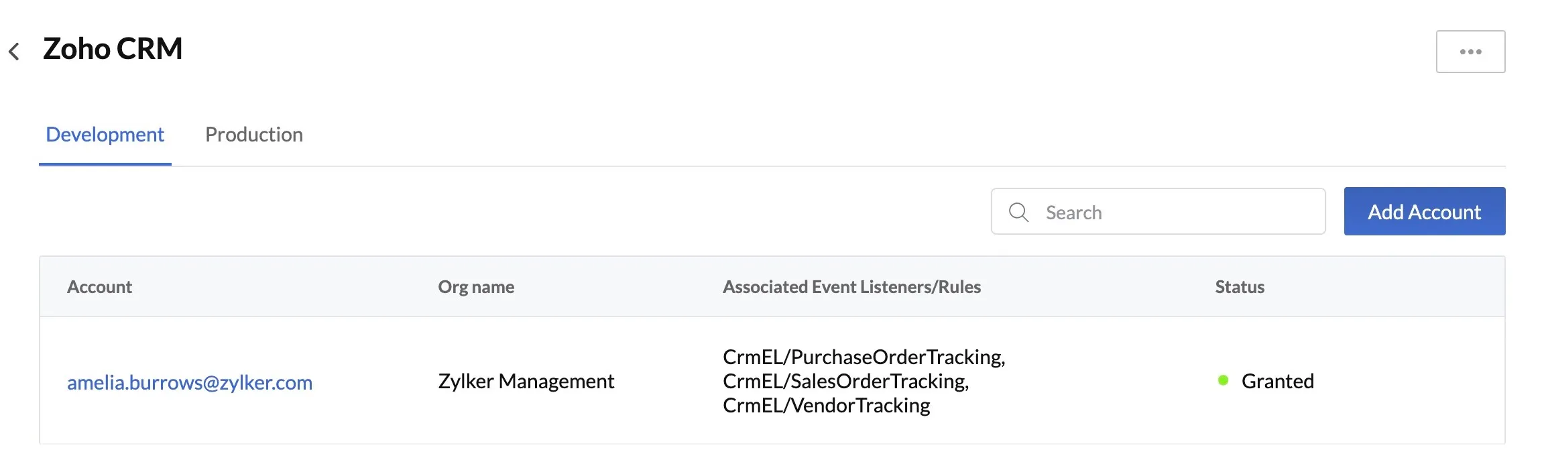Click the Add Account button

[x=1424, y=211]
